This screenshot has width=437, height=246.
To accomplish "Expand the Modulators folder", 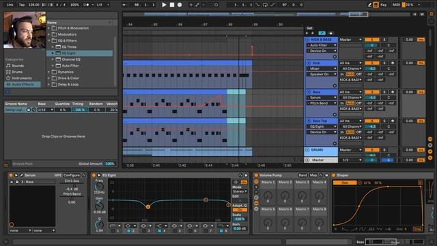I will 49,35.
